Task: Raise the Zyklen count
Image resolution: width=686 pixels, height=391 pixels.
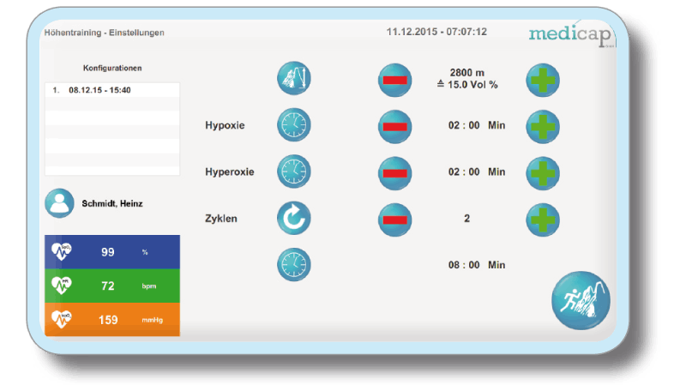Action: pyautogui.click(x=542, y=219)
